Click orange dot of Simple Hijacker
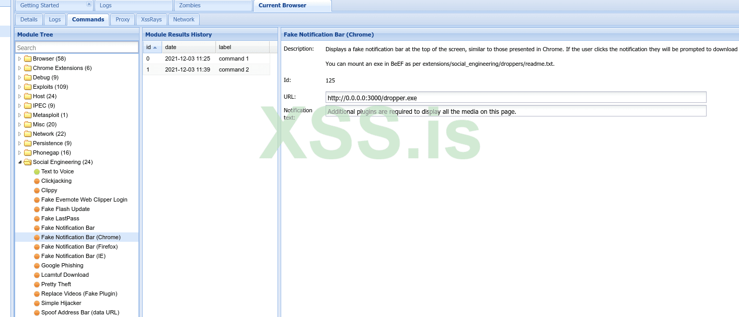 (37, 303)
